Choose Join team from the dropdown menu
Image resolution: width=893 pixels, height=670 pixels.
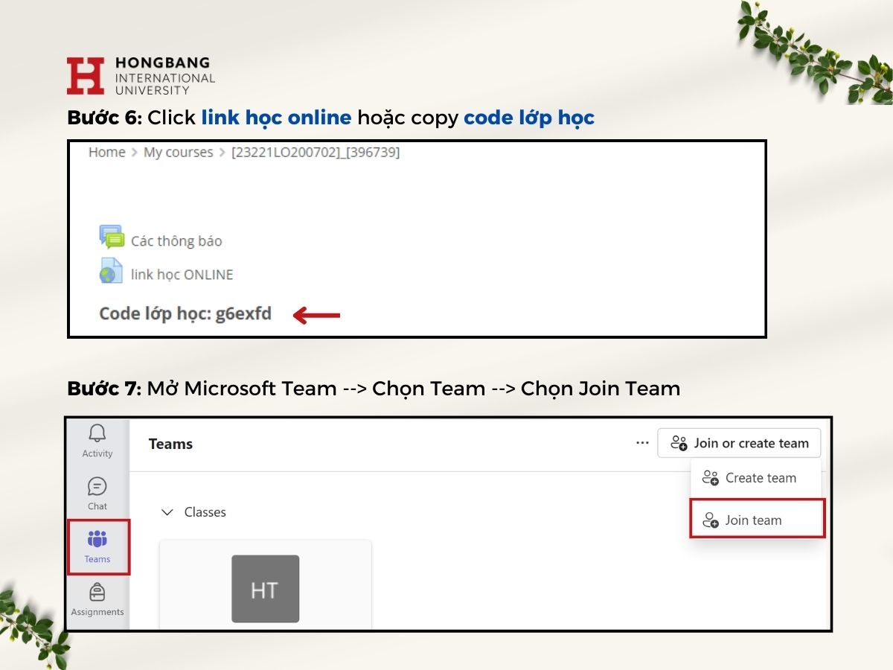point(757,519)
